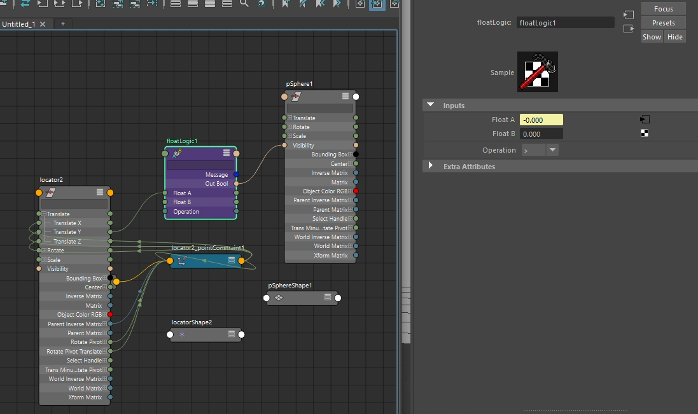Toggle grid display in Node Editor toolbar
Screen dimensions: 698x414
[360, 4]
